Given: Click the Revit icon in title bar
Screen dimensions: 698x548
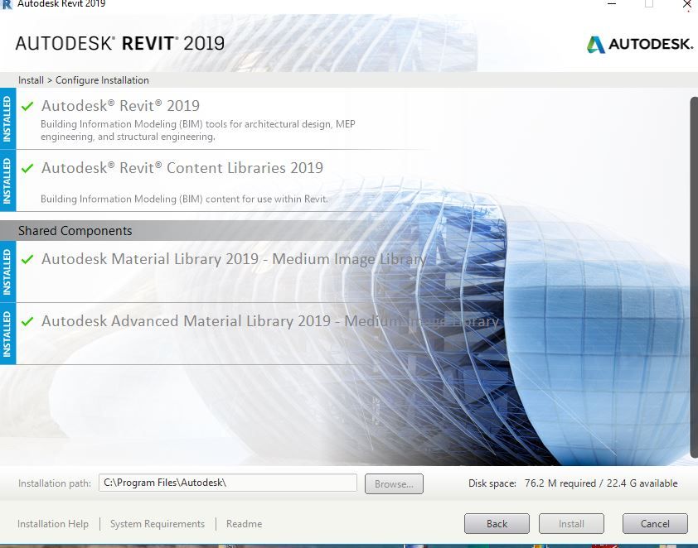Looking at the screenshot, I should tap(7, 4).
